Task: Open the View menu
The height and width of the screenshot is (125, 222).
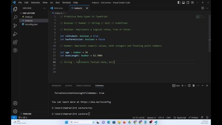Action: pyautogui.click(x=45, y=2)
